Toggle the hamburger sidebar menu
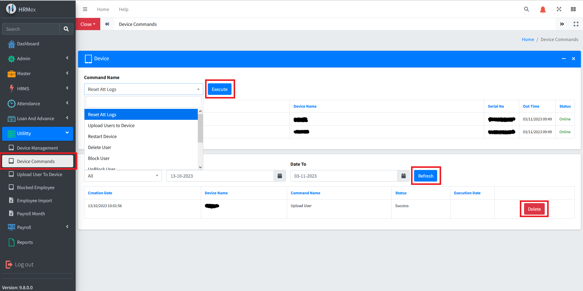This screenshot has width=583, height=291. pyautogui.click(x=85, y=9)
